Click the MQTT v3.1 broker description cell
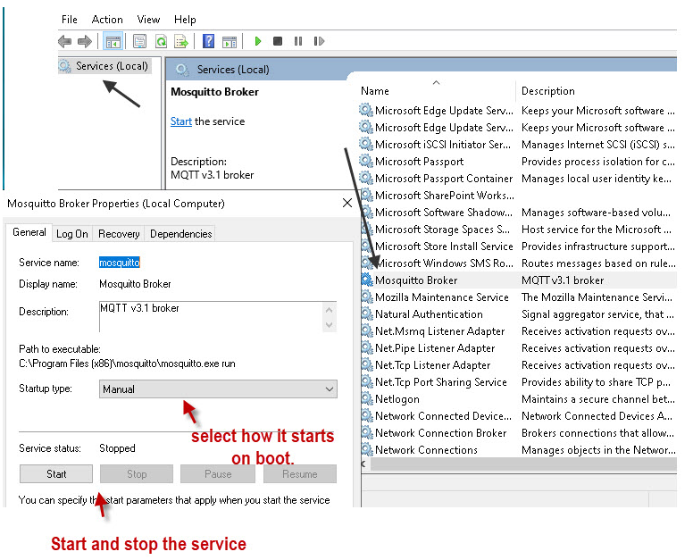This screenshot has height=560, width=693. tap(563, 280)
